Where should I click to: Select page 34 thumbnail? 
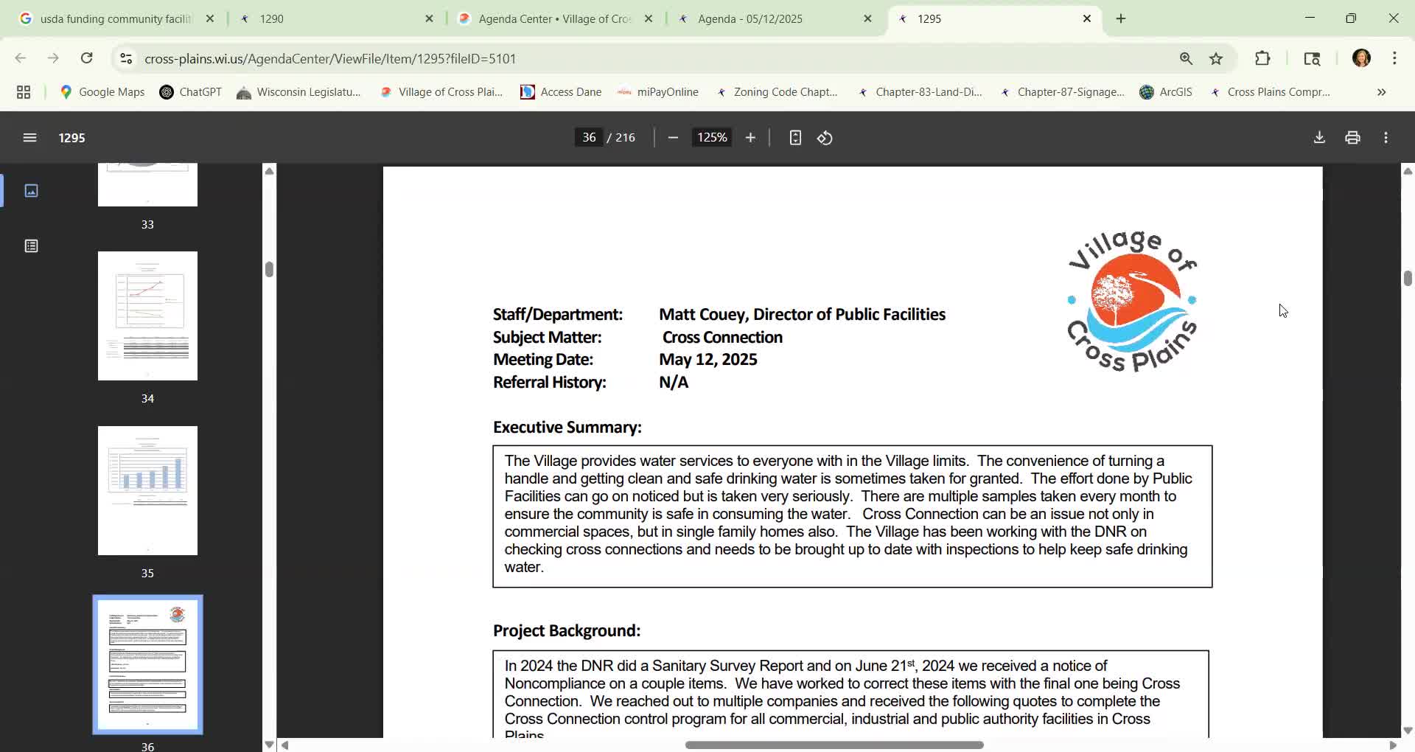click(x=147, y=316)
